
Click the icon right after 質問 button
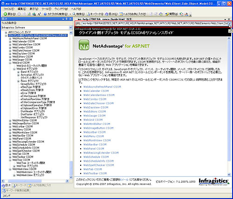click(181, 14)
